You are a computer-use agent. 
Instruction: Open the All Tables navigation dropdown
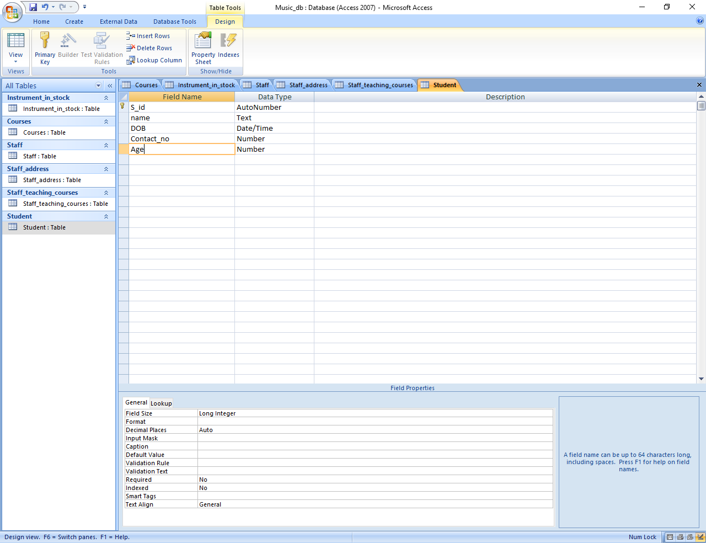click(x=99, y=86)
